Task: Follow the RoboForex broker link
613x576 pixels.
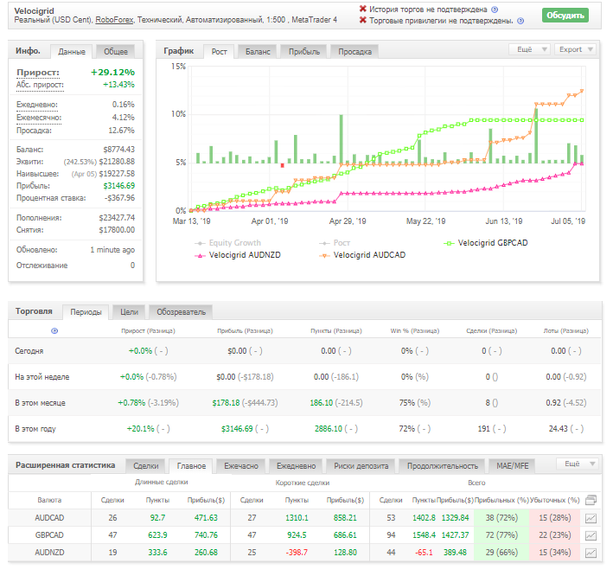Action: click(x=114, y=20)
